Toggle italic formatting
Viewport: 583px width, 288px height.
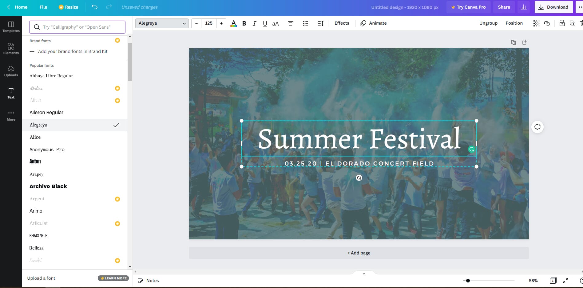[254, 23]
